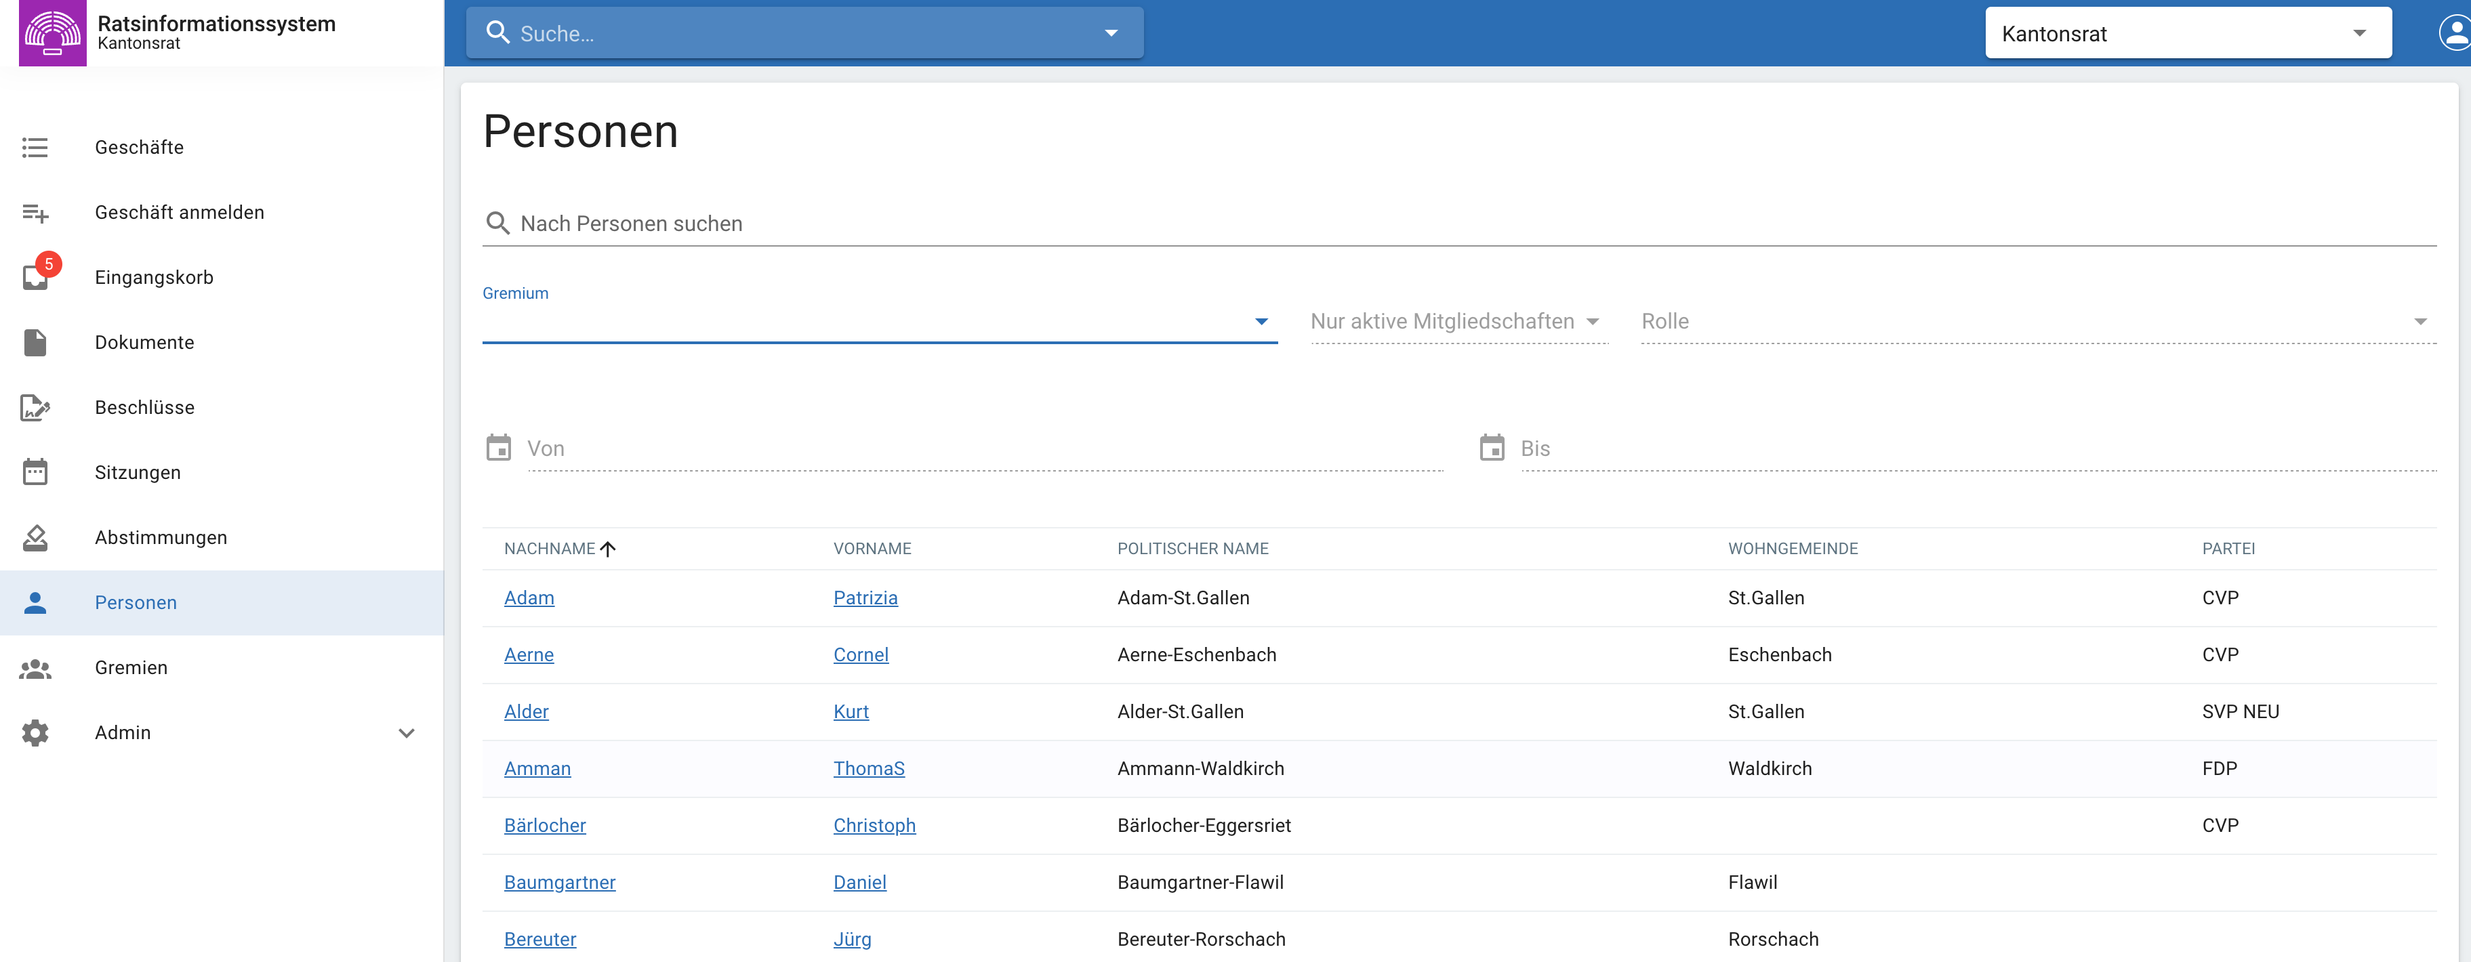
Task: Click the Patrizia first name link
Action: coord(864,598)
